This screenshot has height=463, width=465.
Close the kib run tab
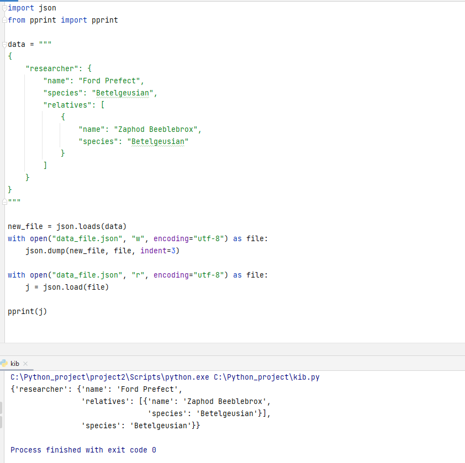coord(25,364)
